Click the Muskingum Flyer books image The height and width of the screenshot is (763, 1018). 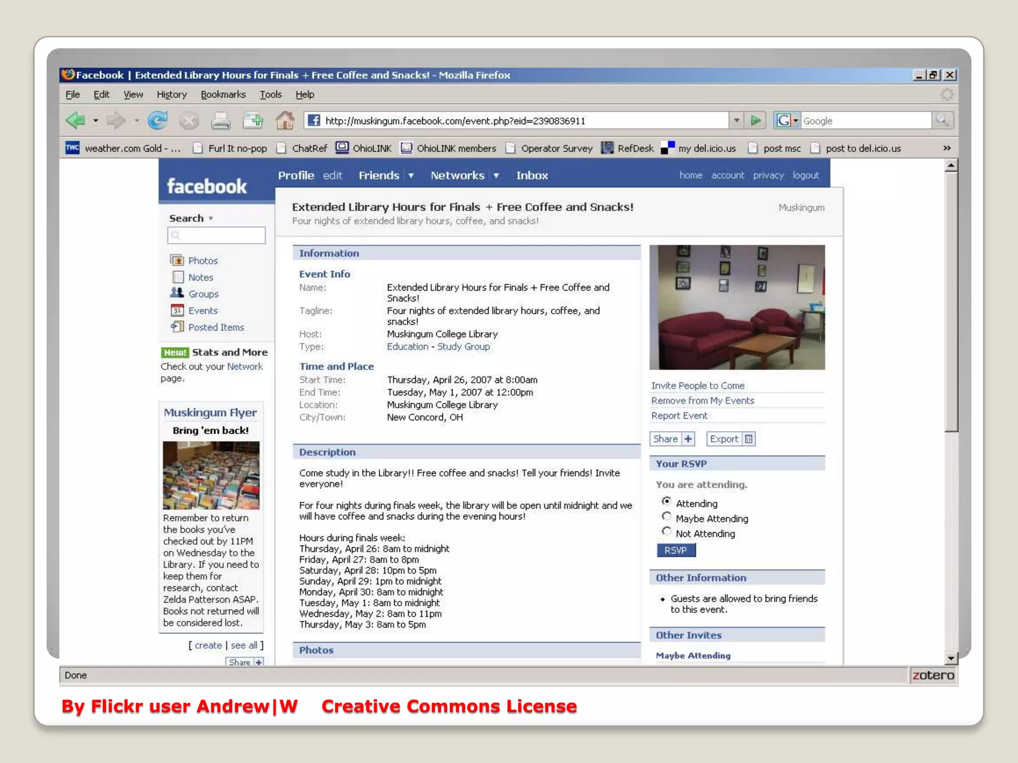click(211, 475)
